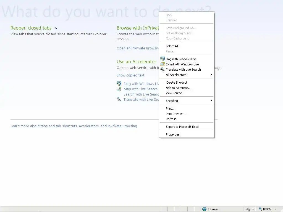Viewport: 283px width, 212px height.
Task: Choose Add to Favorites from context menu
Action: coord(187,88)
